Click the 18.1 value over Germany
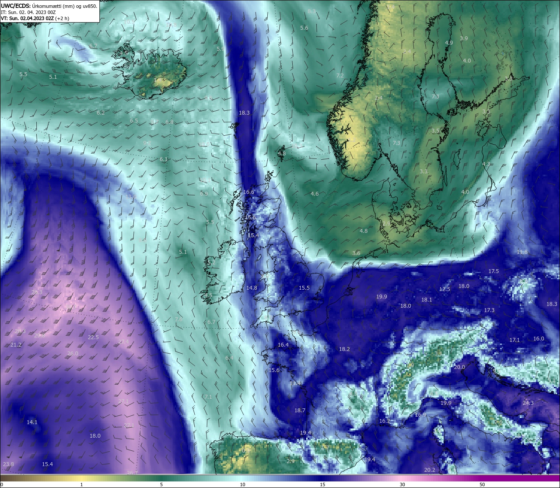This screenshot has width=560, height=488. pyautogui.click(x=427, y=300)
